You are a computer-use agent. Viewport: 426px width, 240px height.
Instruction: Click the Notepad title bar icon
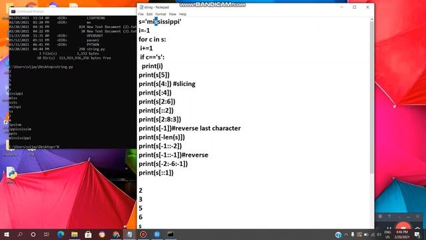pos(141,7)
